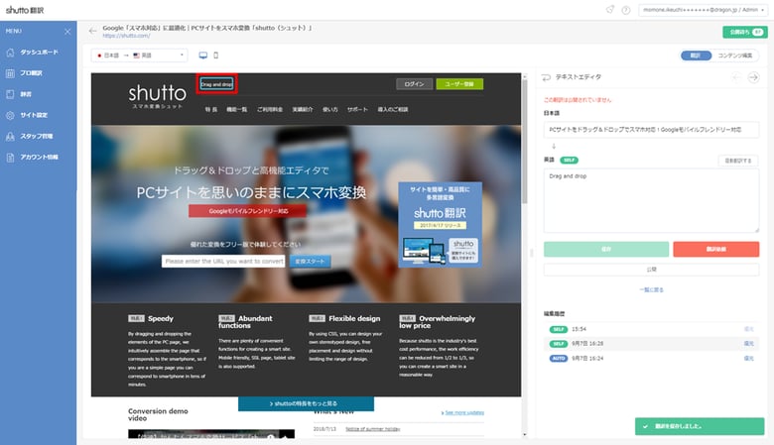Restore the 9月7日 16:28 history entry
This screenshot has height=445, width=774.
(x=748, y=344)
